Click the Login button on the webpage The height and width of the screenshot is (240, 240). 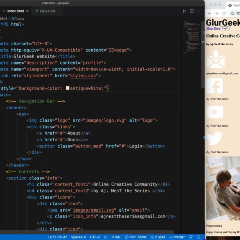225,28
